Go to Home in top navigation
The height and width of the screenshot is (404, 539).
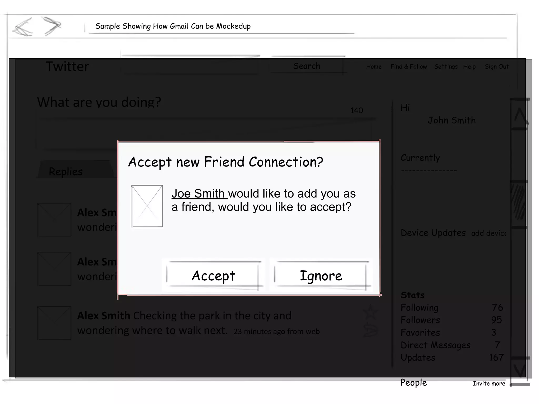pos(374,67)
